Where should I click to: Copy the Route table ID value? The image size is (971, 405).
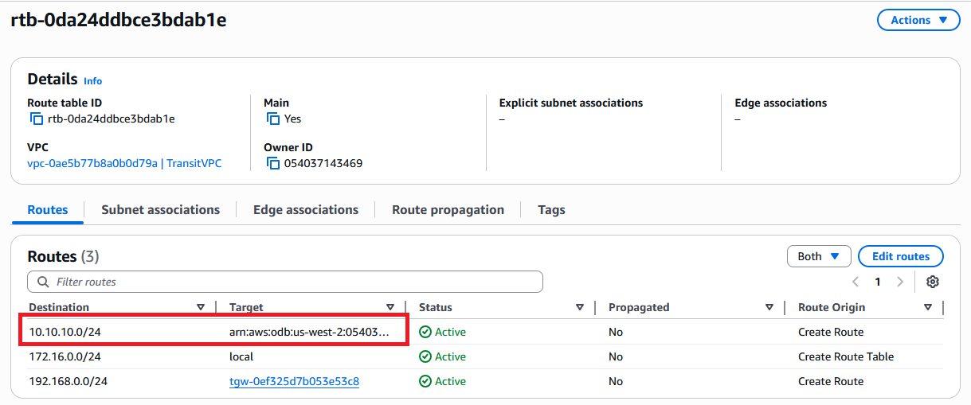36,119
